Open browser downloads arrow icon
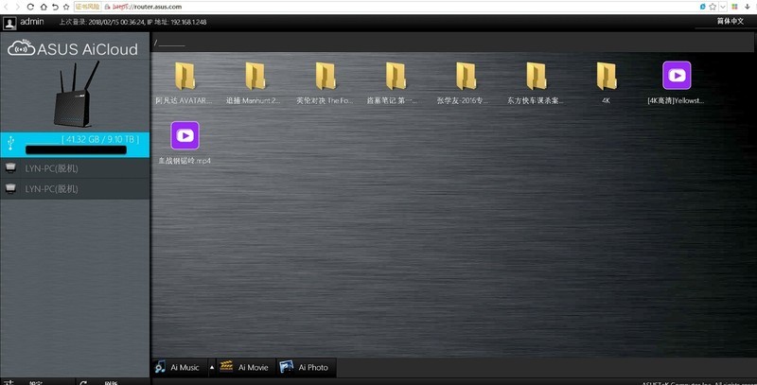The image size is (757, 385). click(x=748, y=7)
